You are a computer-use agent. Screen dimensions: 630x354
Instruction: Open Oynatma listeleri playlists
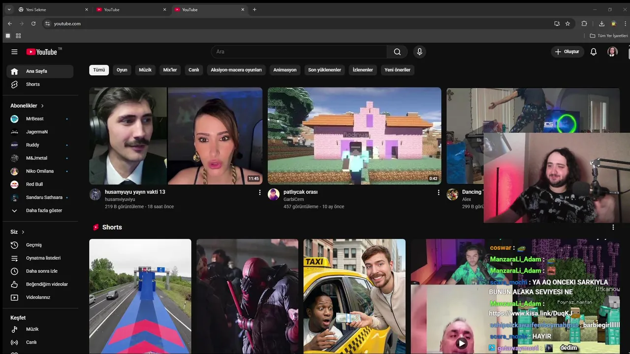click(40, 258)
